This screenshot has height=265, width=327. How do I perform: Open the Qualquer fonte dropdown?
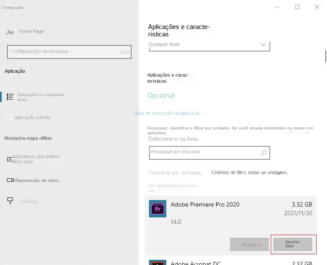coord(209,45)
